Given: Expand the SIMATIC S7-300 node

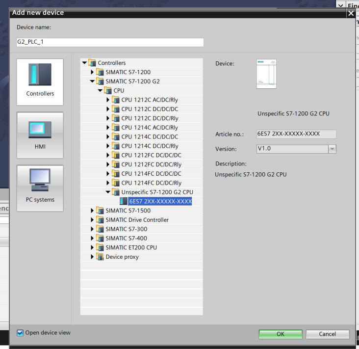Looking at the screenshot, I should click(92, 229).
